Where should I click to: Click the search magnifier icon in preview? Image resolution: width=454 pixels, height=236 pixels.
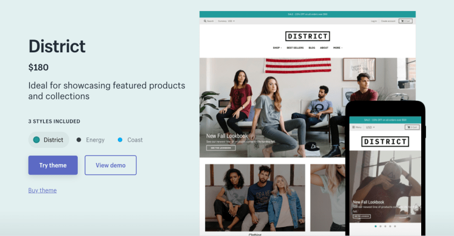(205, 21)
